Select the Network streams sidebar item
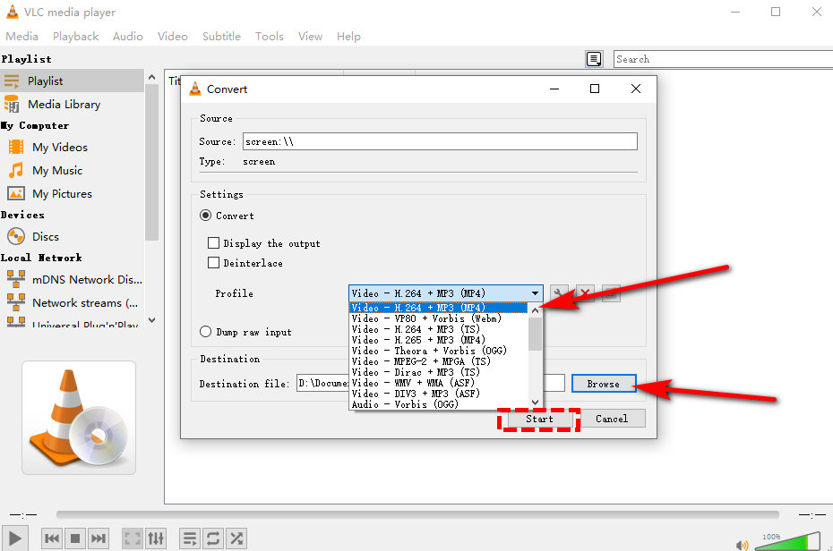 pyautogui.click(x=72, y=302)
